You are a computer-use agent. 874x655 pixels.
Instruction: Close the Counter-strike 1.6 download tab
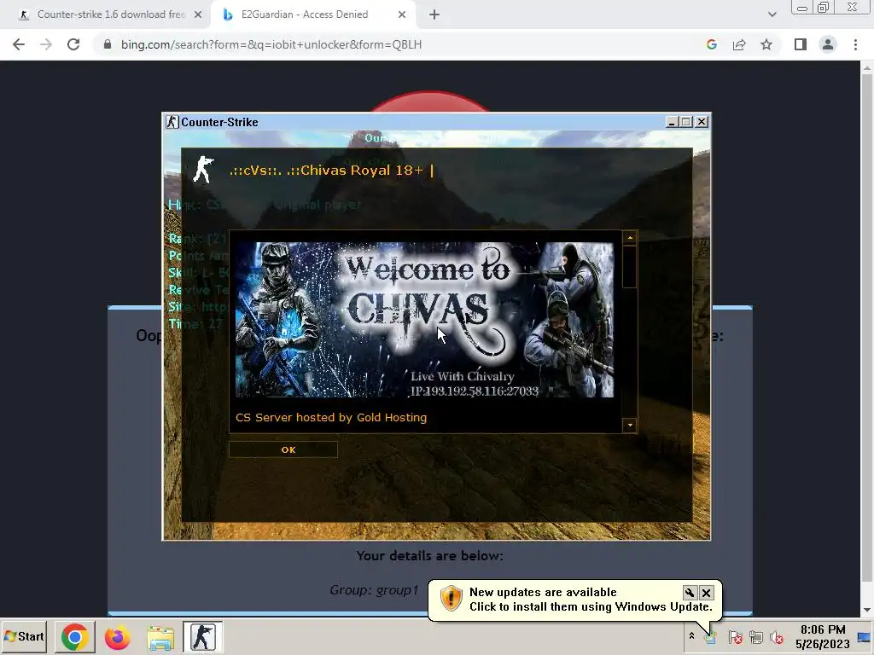(198, 15)
